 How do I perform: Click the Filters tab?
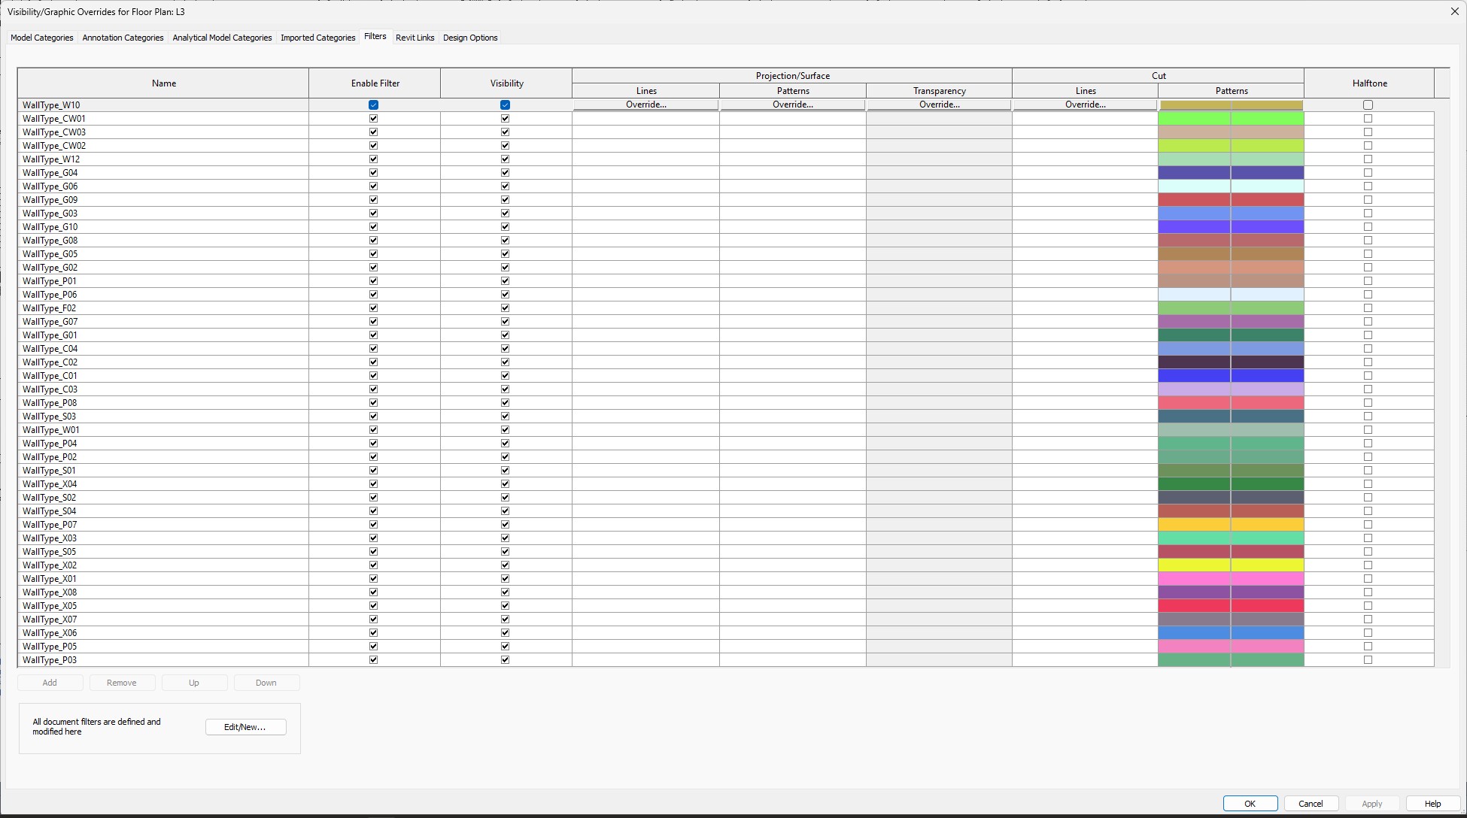click(375, 36)
